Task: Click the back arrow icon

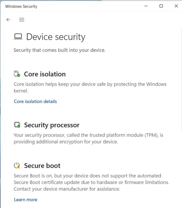Action: (8, 20)
